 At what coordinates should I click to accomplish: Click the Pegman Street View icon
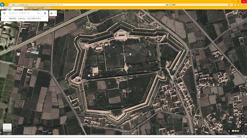click(229, 131)
